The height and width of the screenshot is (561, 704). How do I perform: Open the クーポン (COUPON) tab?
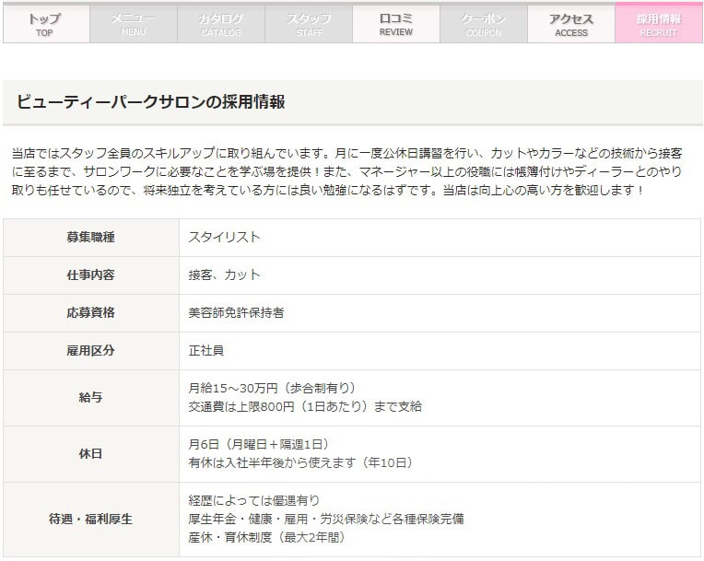pyautogui.click(x=483, y=24)
